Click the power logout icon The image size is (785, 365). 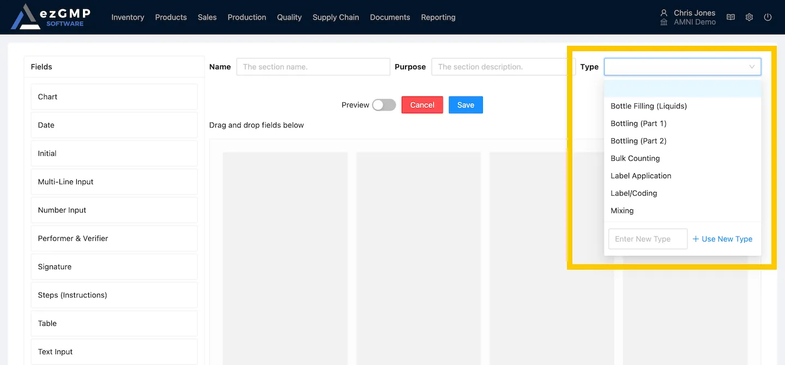point(768,17)
